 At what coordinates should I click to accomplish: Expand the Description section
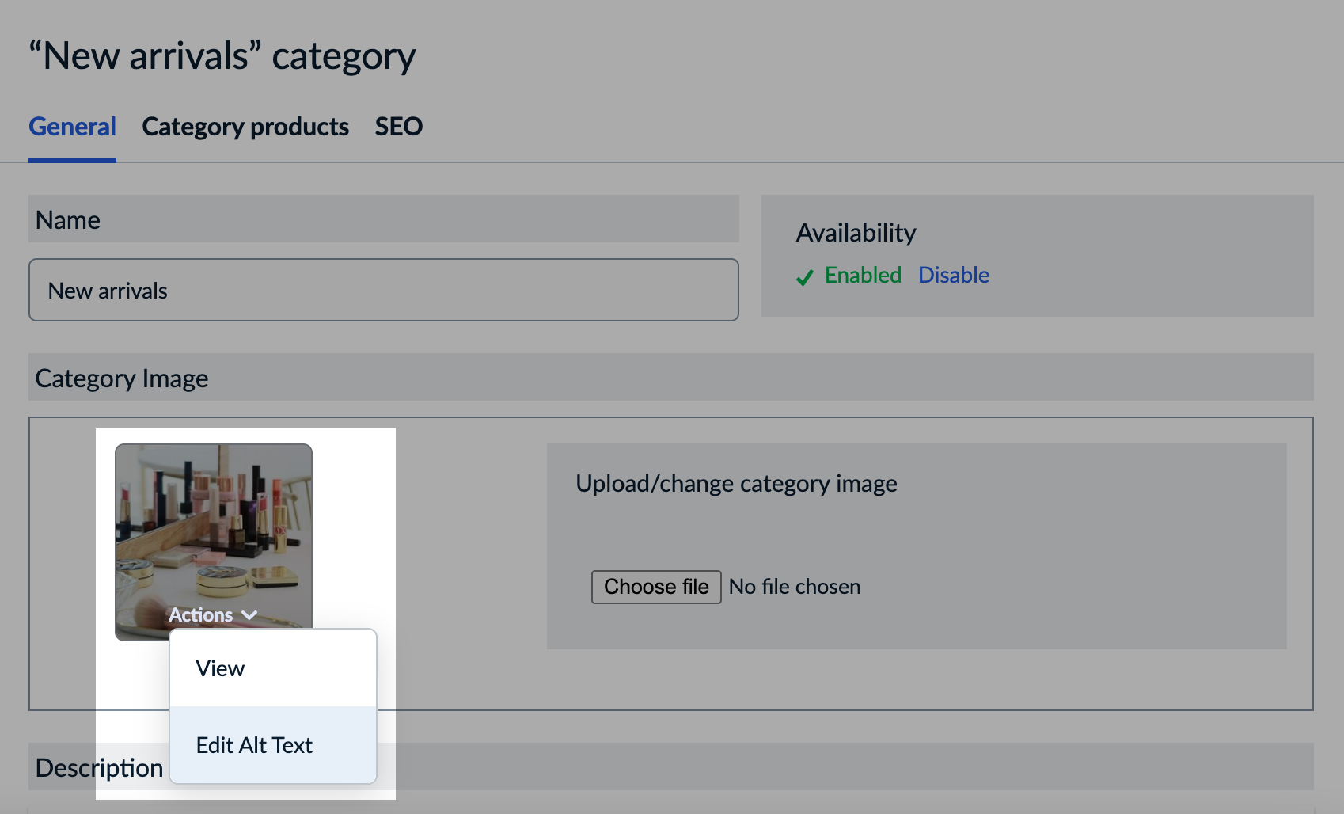tap(99, 766)
